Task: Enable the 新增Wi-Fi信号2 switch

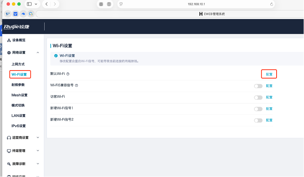Action: [258, 120]
